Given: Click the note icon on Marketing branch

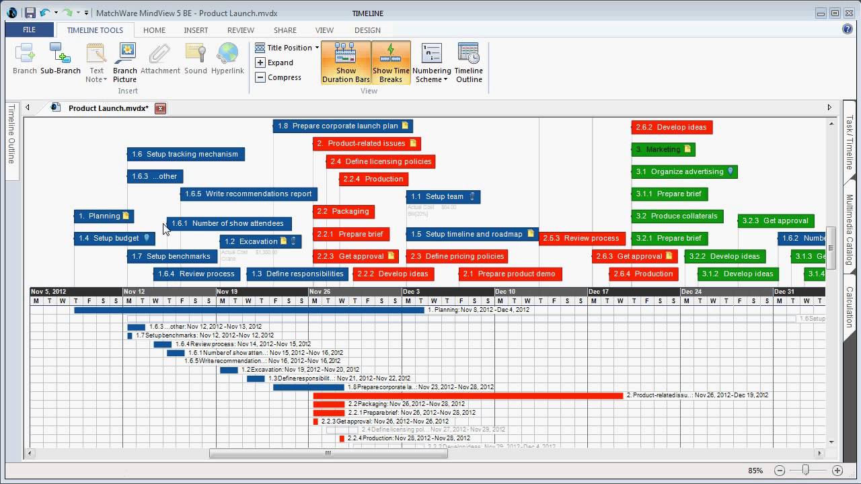Looking at the screenshot, I should point(687,149).
